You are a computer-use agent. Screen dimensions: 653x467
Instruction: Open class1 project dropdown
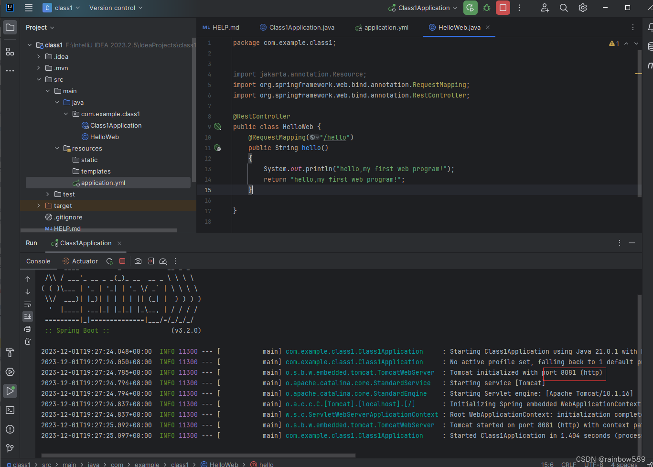(x=61, y=8)
